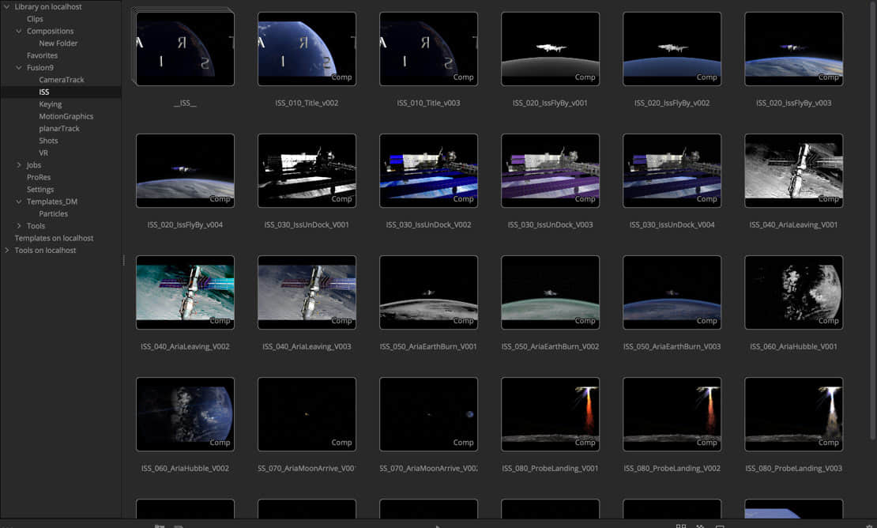This screenshot has width=877, height=528.
Task: Collapse the Fusion9 folder arrow
Action: [19, 68]
